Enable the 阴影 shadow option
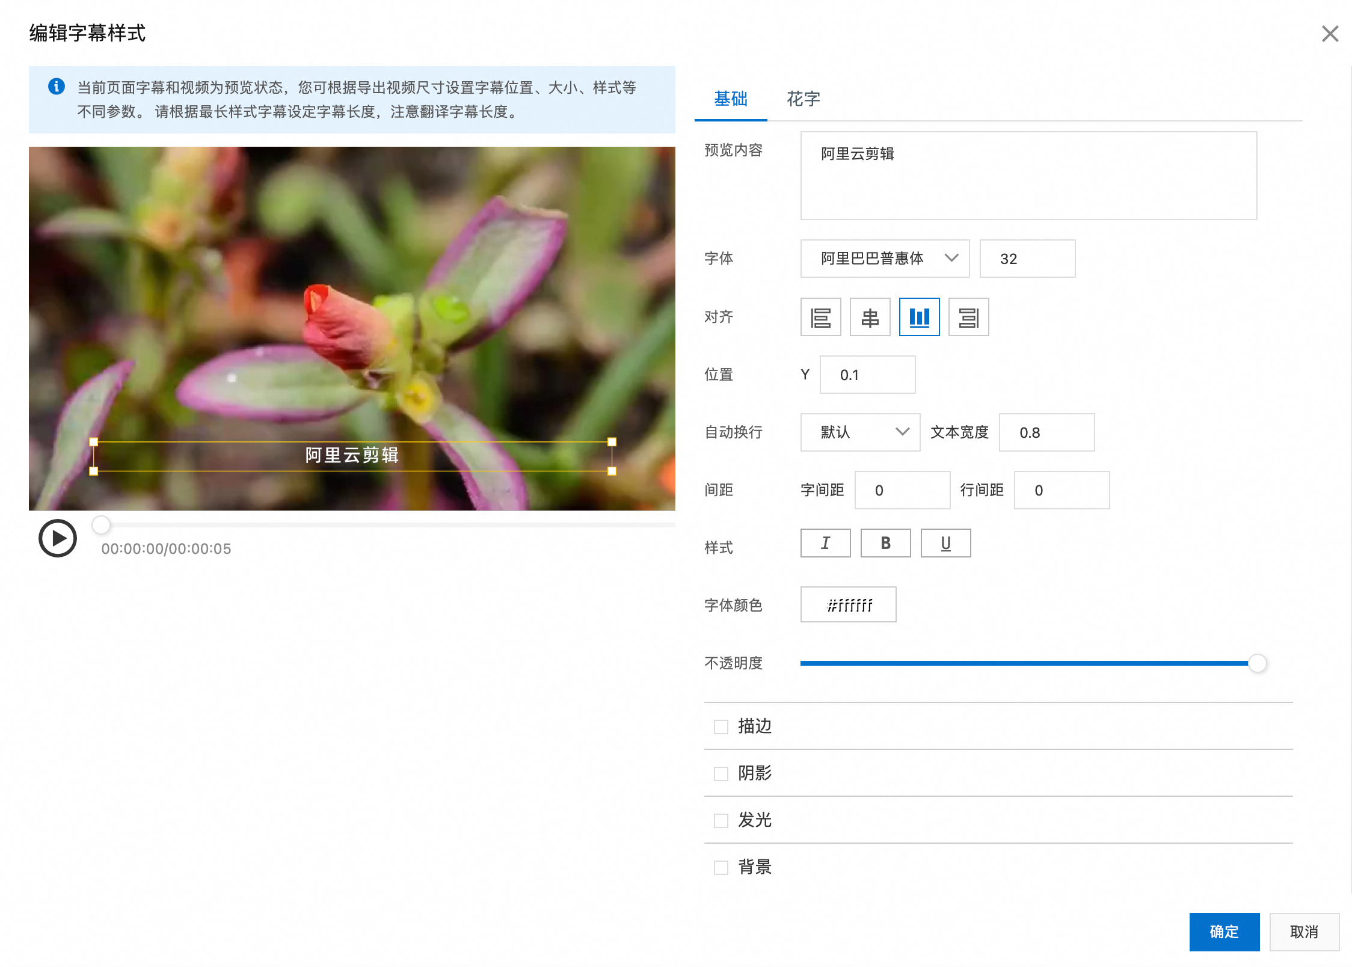The height and width of the screenshot is (967, 1352). (721, 773)
